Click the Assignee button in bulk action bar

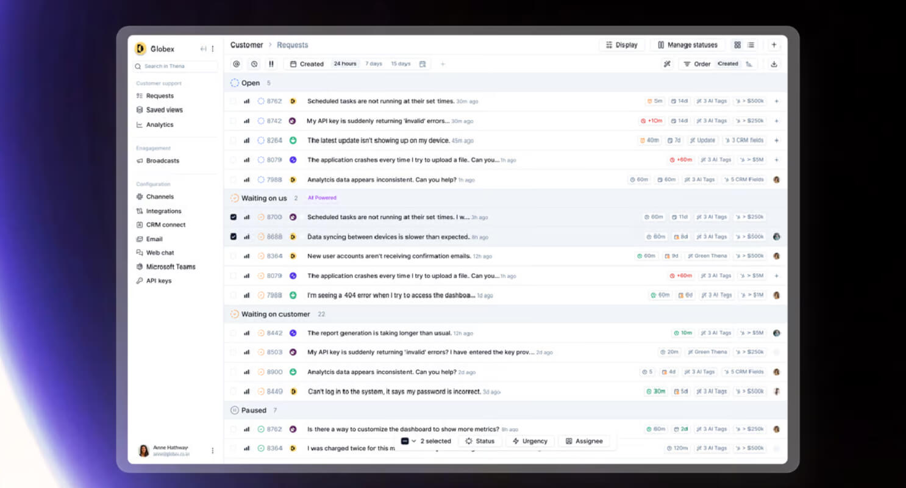point(584,441)
